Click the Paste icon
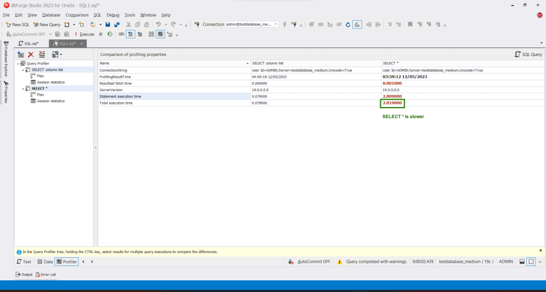Screen dimensions: 546x292 pyautogui.click(x=147, y=25)
